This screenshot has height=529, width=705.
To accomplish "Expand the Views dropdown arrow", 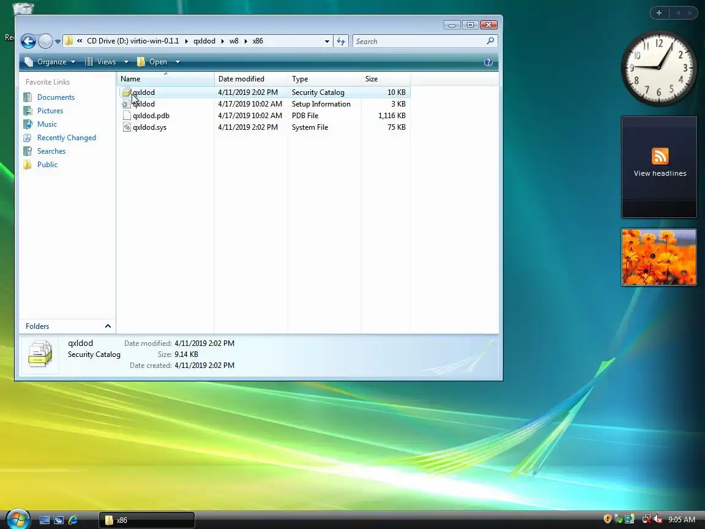I will [126, 62].
